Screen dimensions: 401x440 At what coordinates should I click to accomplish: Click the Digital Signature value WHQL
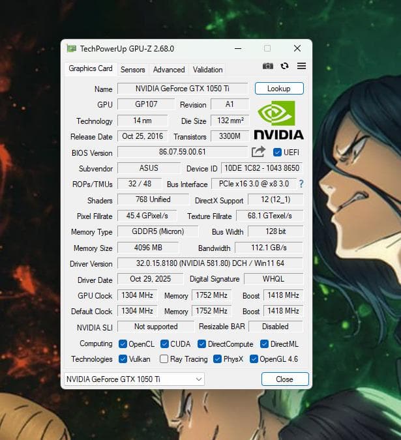(274, 279)
